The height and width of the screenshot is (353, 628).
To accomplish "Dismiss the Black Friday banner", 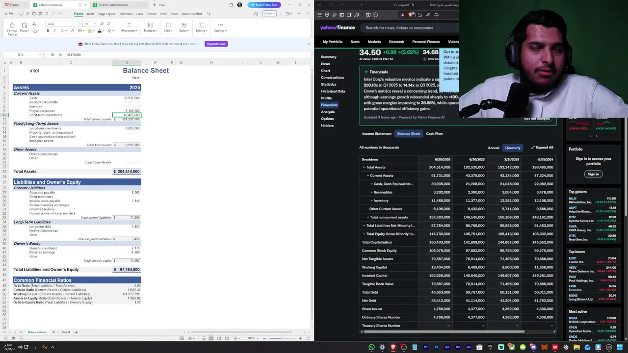I will click(309, 44).
